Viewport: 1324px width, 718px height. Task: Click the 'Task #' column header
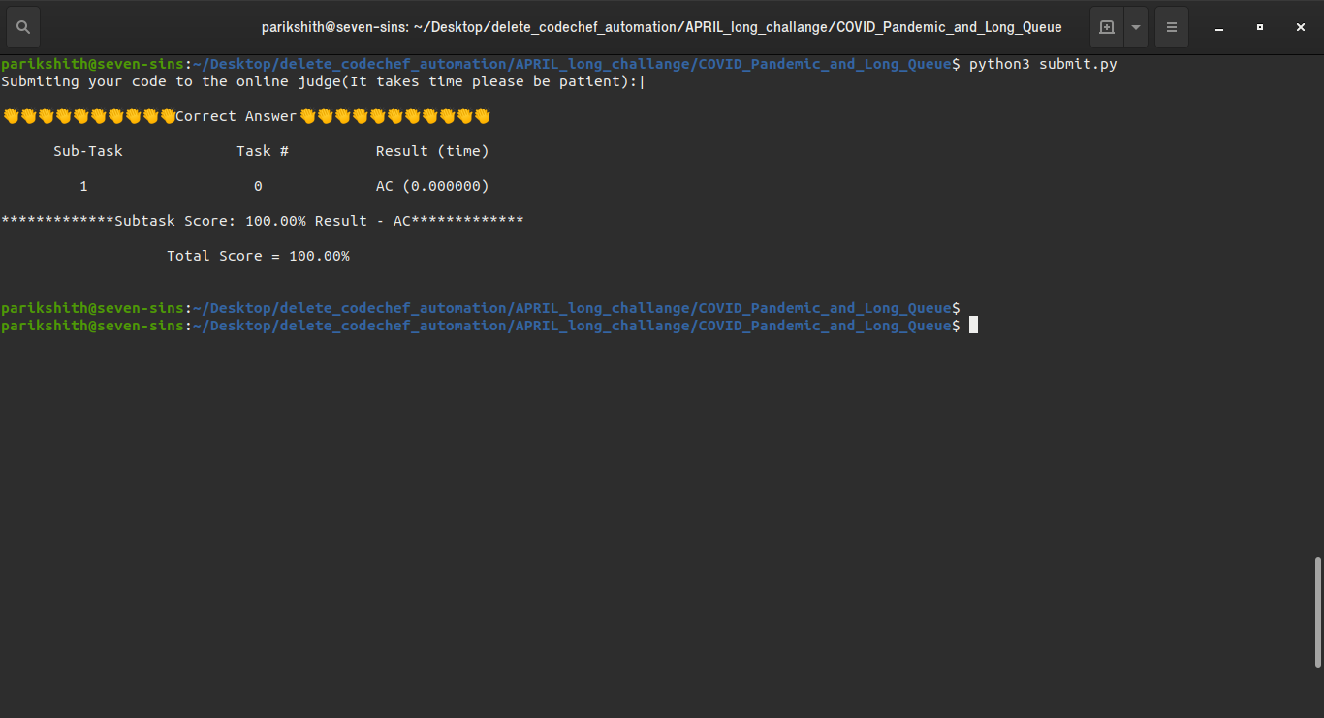[263, 151]
